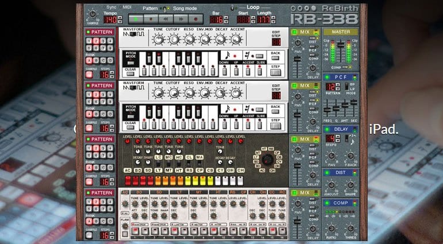
Task: Start playback with the green play button
Action: coord(136,19)
